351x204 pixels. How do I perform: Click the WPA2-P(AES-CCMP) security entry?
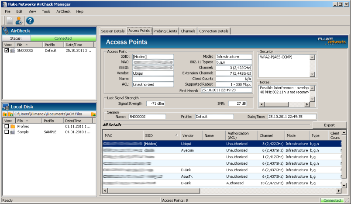(x=276, y=57)
